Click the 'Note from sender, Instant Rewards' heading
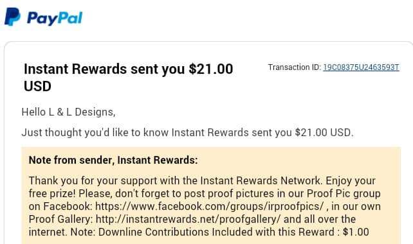The image size is (413, 244). point(113,160)
